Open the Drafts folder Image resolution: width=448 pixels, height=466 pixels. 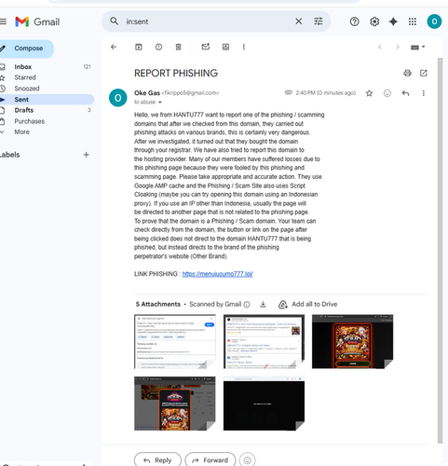[x=24, y=110]
